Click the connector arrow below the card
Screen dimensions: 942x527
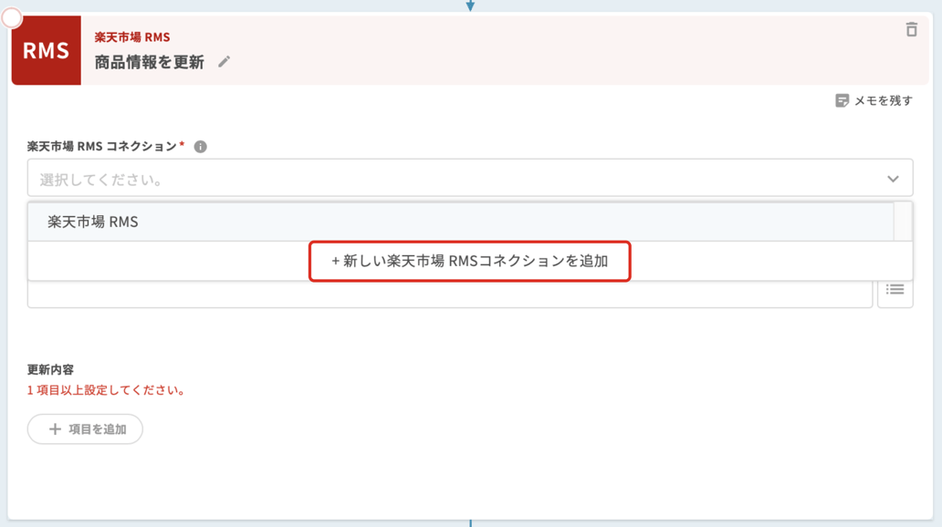point(471,522)
